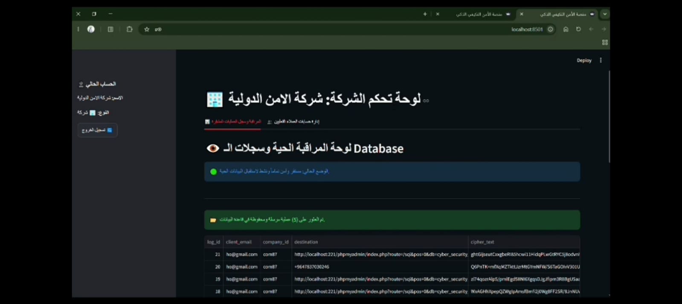
Task: Click the folder icon in green banner
Action: [x=213, y=220]
